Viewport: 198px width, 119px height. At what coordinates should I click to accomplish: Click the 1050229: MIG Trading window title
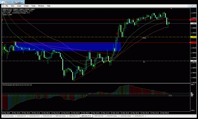[x=14, y=2]
